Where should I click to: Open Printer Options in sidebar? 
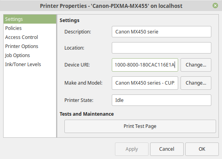click(30, 46)
